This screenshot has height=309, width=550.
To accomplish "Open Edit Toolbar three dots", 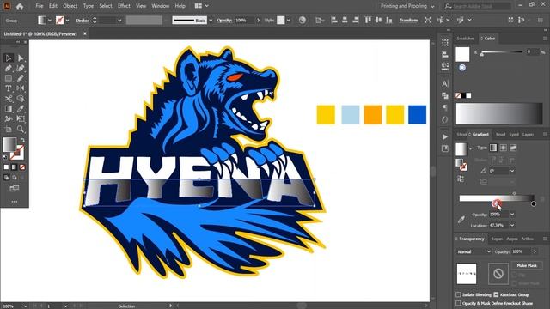I will pos(15,202).
